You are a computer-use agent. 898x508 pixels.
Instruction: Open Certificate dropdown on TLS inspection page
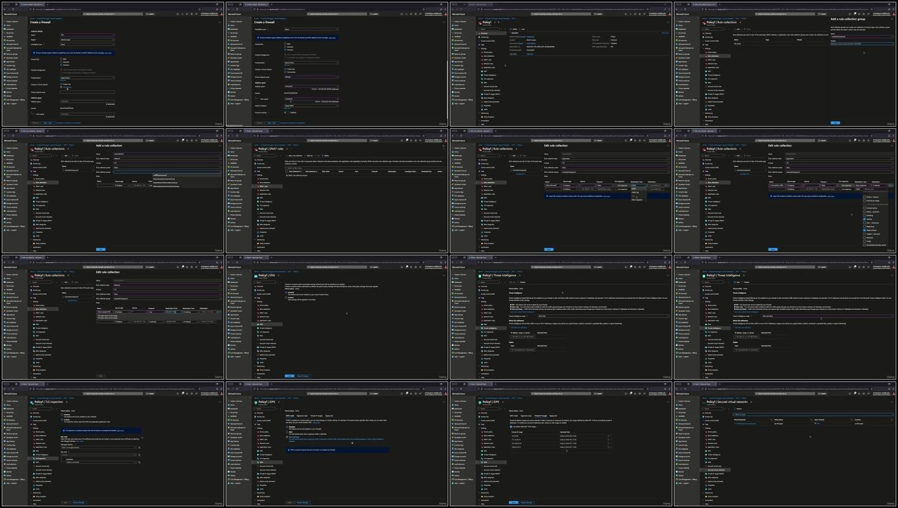(x=101, y=462)
